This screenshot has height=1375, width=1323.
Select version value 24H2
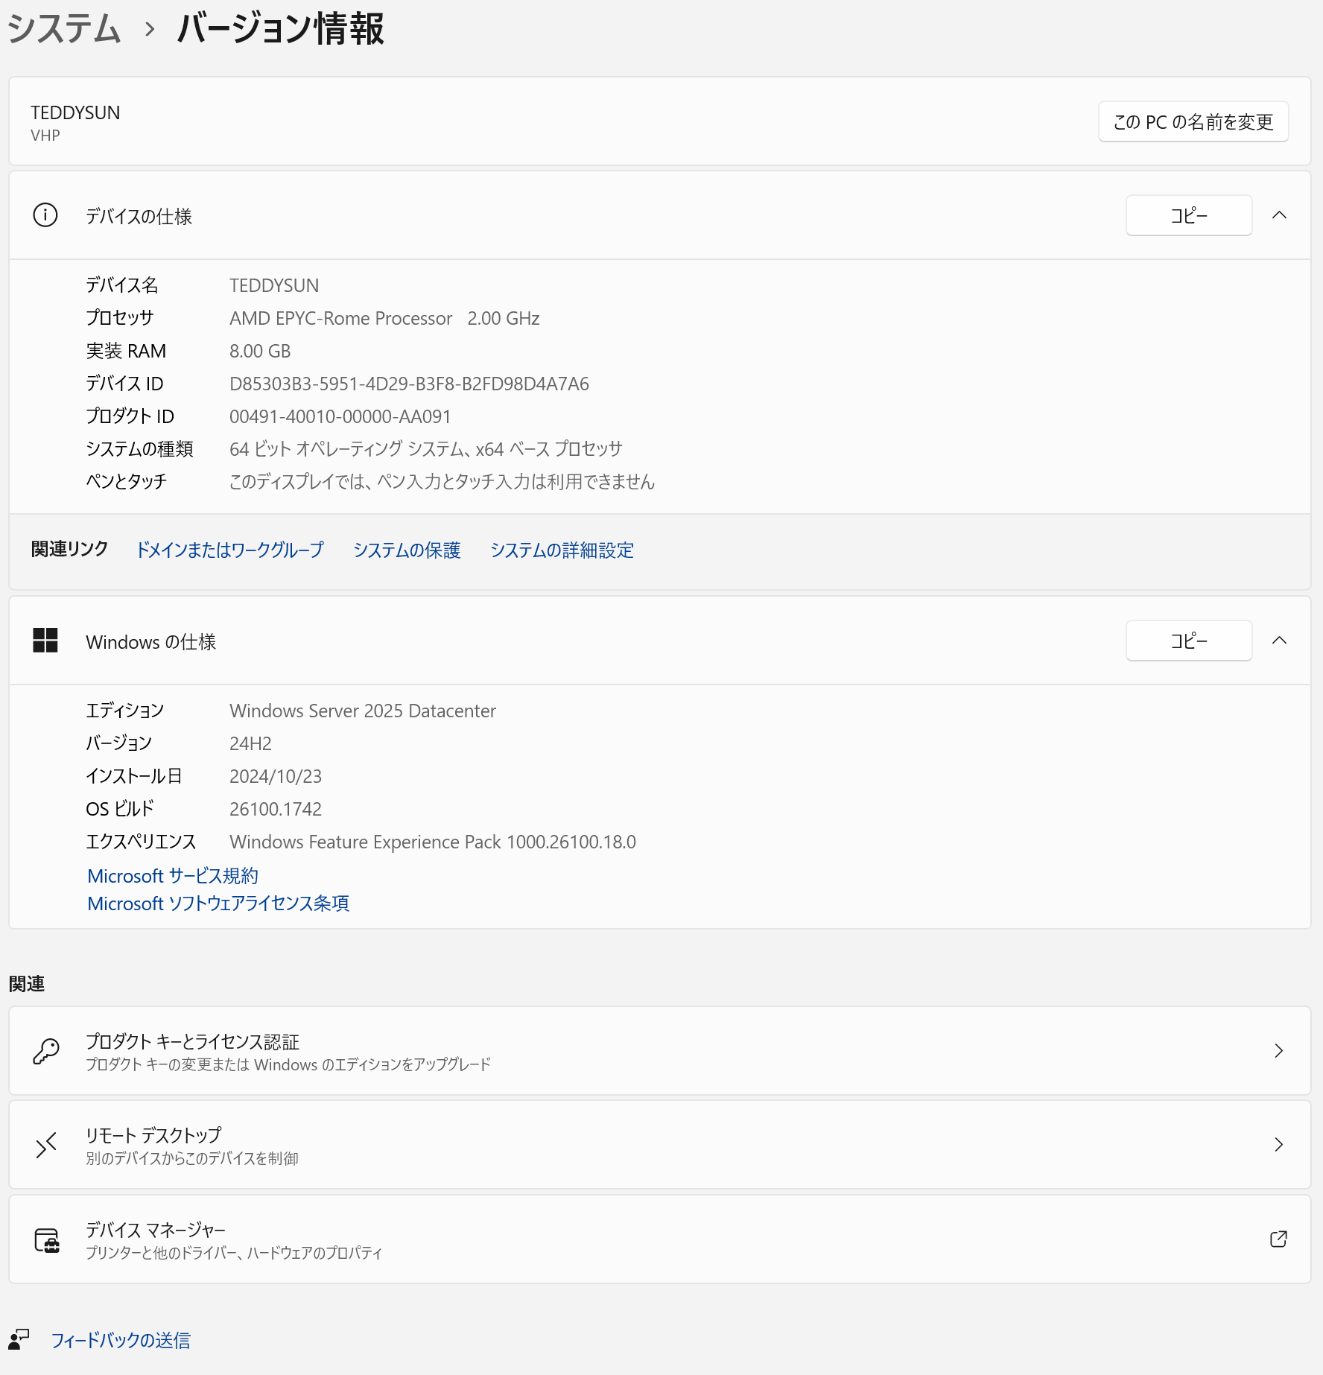pos(250,743)
